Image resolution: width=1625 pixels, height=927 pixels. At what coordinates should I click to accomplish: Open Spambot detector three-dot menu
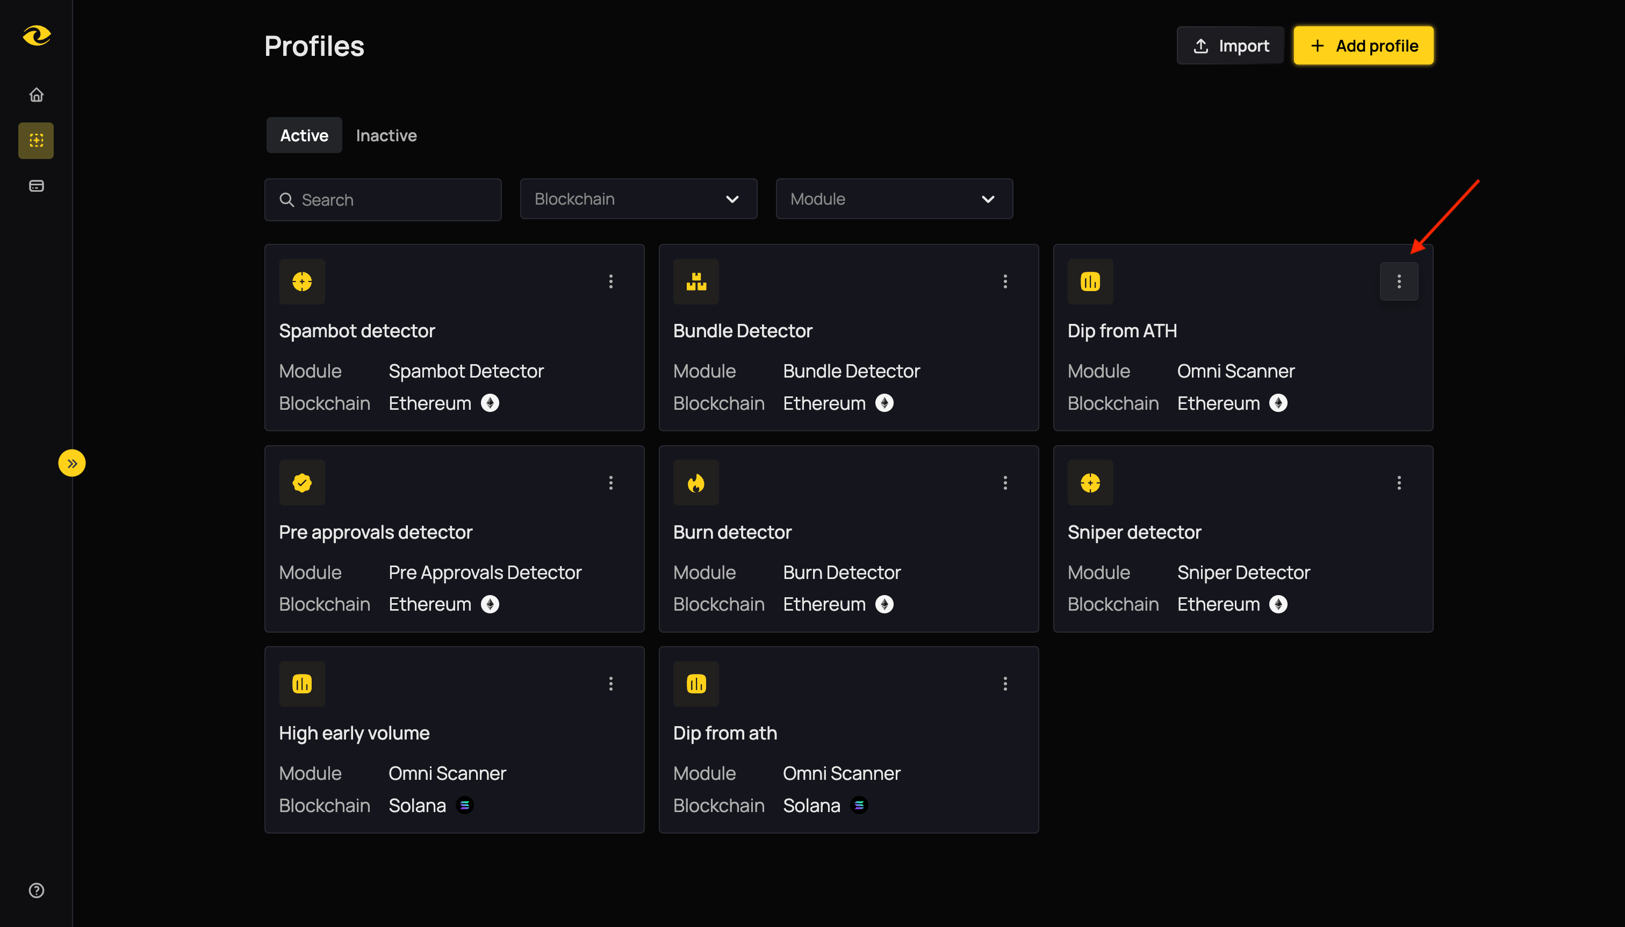click(610, 281)
